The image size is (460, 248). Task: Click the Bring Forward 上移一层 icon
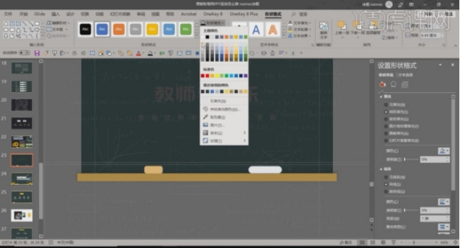point(342,26)
